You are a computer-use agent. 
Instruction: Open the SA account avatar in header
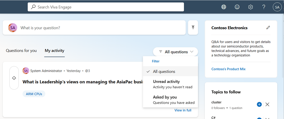pos(277,7)
